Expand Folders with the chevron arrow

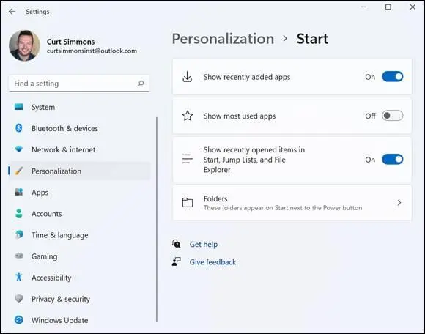coord(399,203)
